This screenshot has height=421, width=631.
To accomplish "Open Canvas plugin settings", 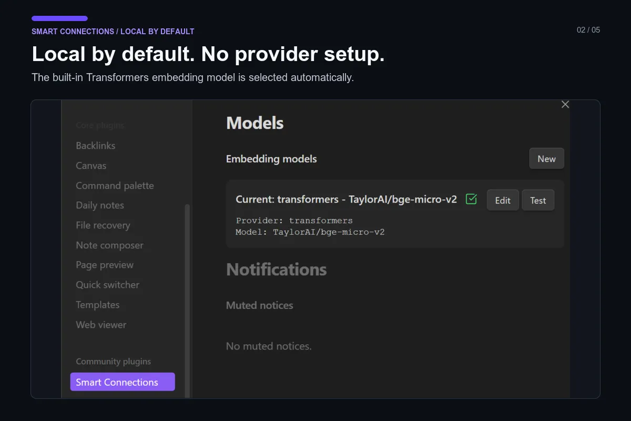I will pyautogui.click(x=91, y=166).
